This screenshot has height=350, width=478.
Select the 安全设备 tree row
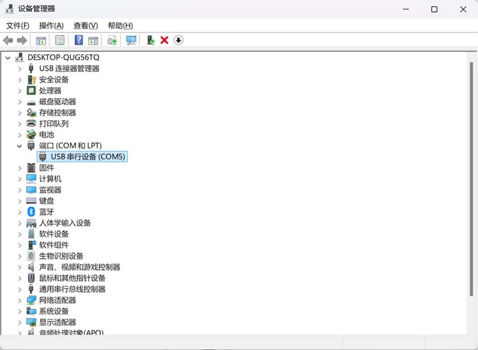(x=54, y=79)
